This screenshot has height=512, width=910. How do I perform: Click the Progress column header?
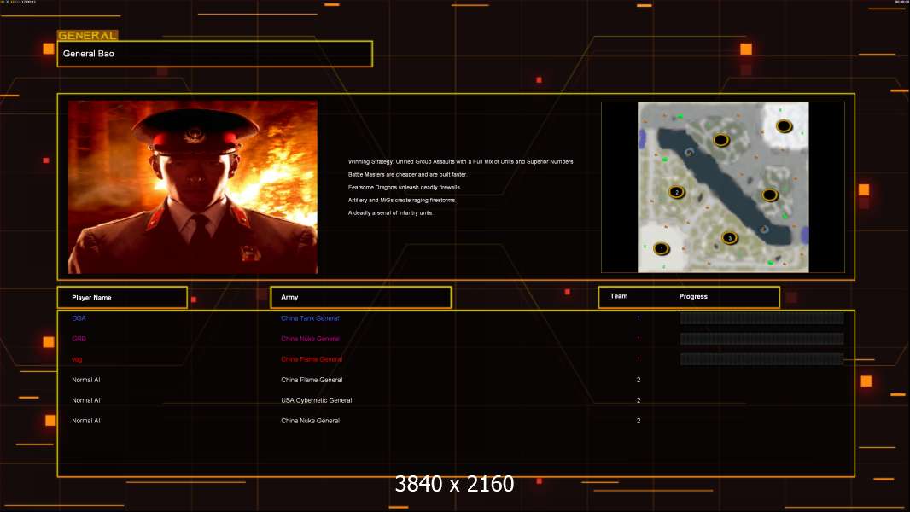coord(693,296)
